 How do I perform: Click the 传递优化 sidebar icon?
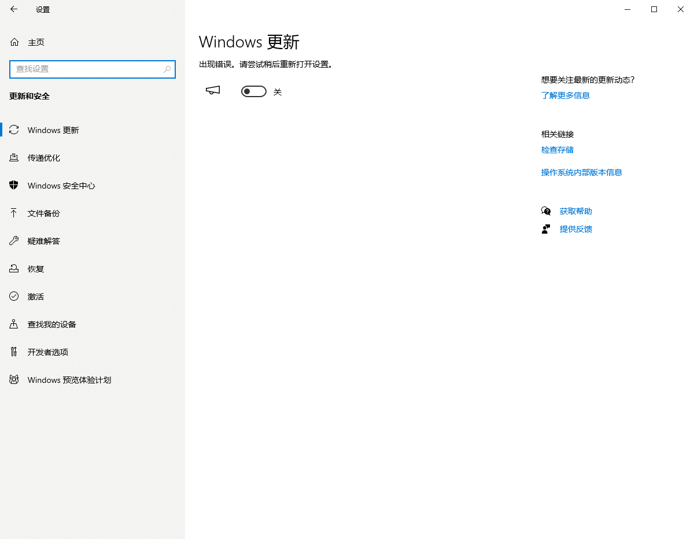(x=14, y=158)
